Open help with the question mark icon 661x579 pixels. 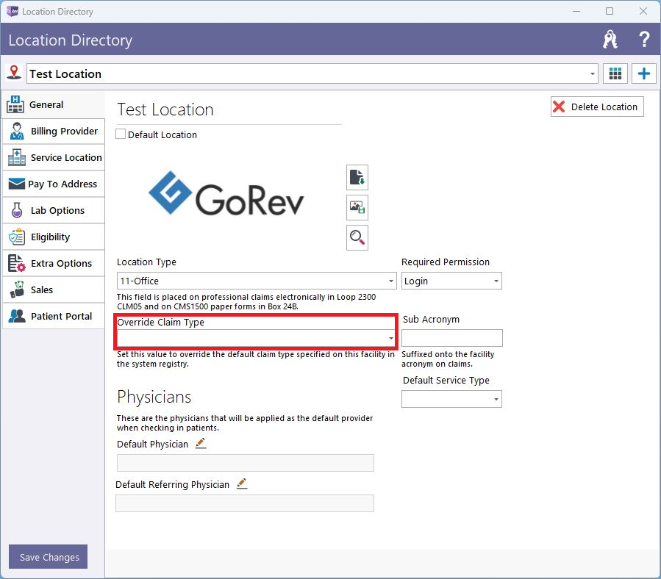[643, 40]
